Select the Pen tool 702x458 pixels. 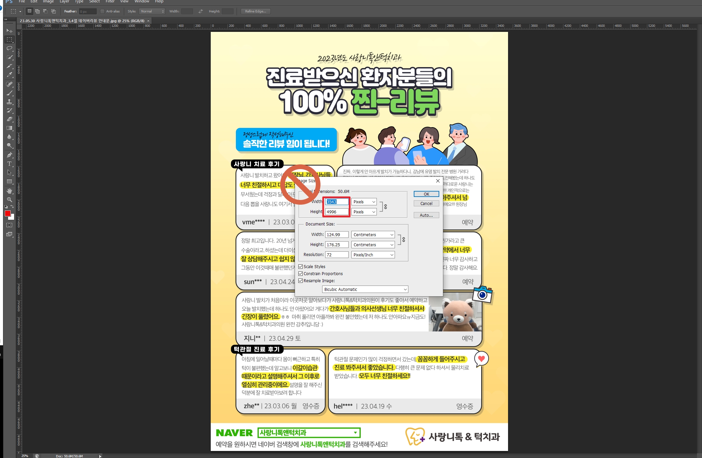(x=9, y=155)
